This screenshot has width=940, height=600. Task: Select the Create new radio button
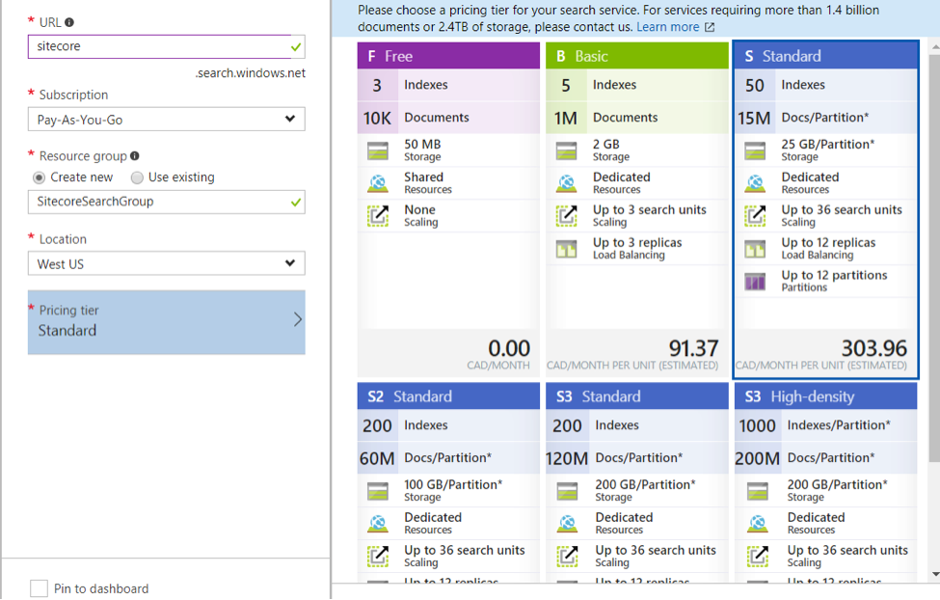point(40,177)
